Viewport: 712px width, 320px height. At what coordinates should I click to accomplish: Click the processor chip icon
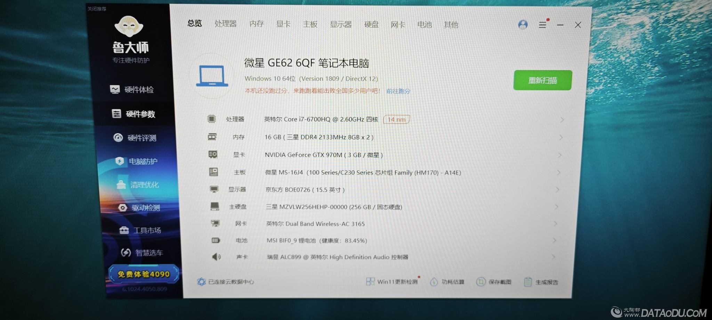point(211,119)
